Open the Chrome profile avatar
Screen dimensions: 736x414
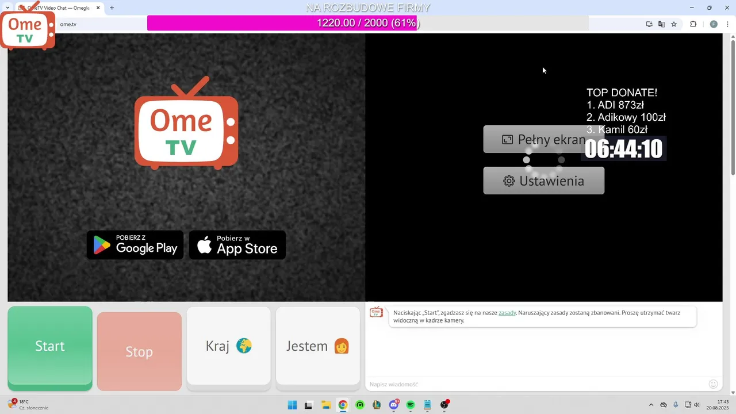tap(714, 24)
